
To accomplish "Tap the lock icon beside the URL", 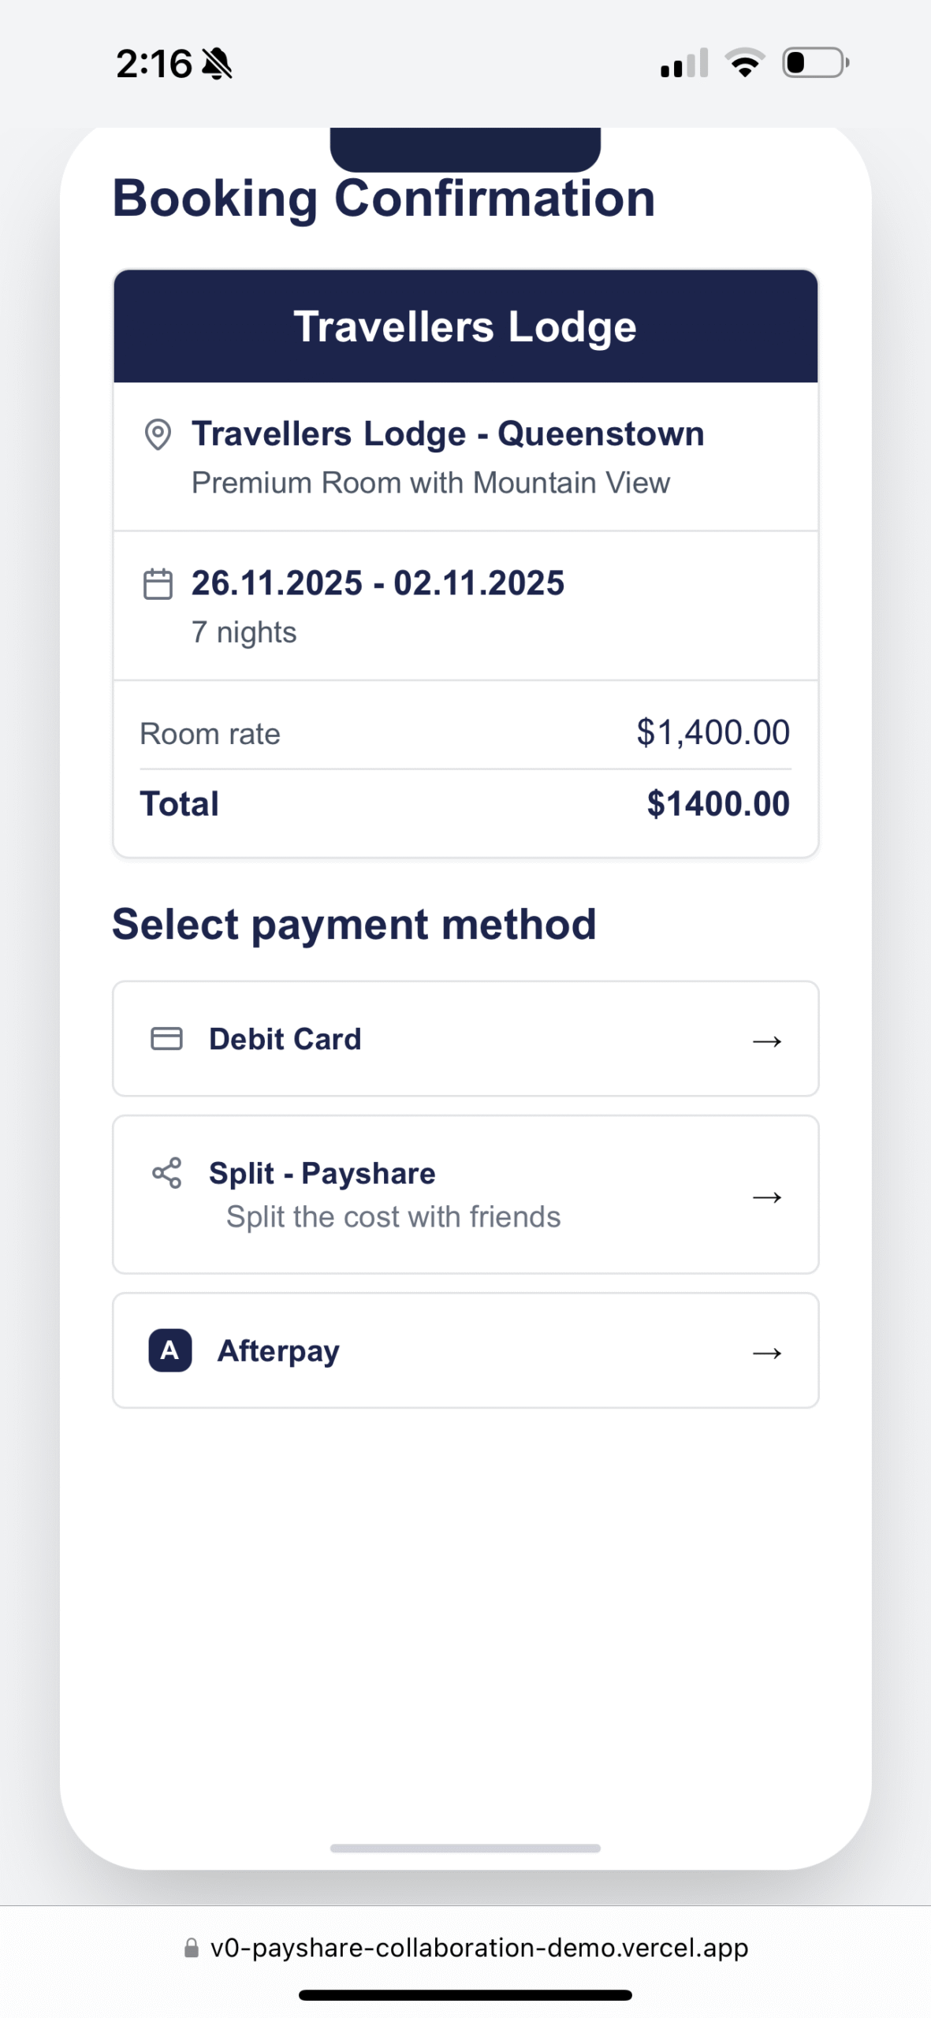I will point(191,1948).
